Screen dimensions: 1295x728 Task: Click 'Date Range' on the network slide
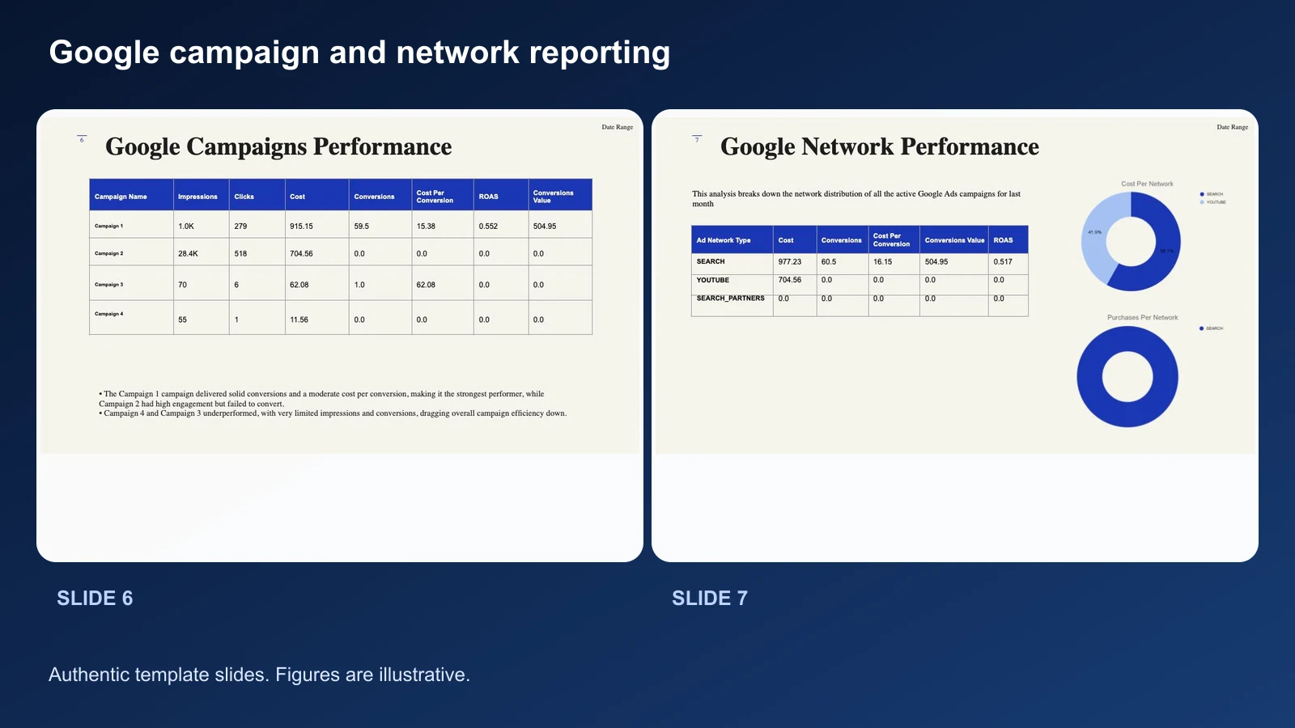1233,127
